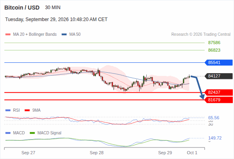
Task: Click the RSI legend label
Action: 16,110
